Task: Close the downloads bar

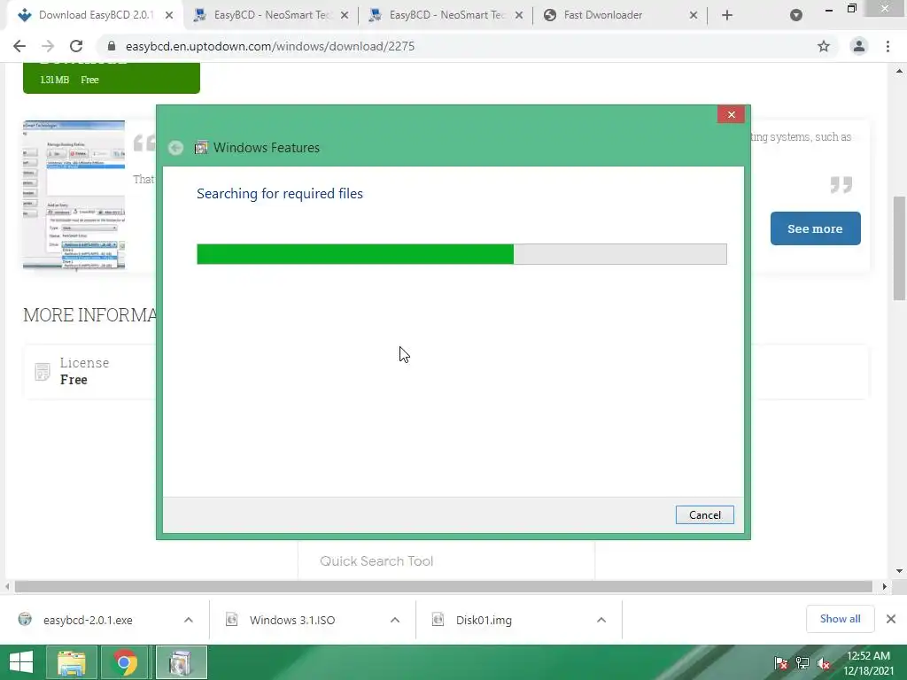Action: (891, 619)
